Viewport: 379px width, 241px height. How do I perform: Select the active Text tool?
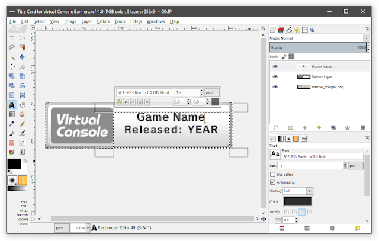click(12, 105)
